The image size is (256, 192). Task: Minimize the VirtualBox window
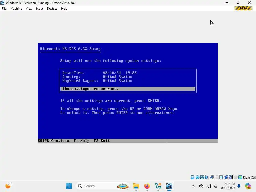[x=227, y=3]
